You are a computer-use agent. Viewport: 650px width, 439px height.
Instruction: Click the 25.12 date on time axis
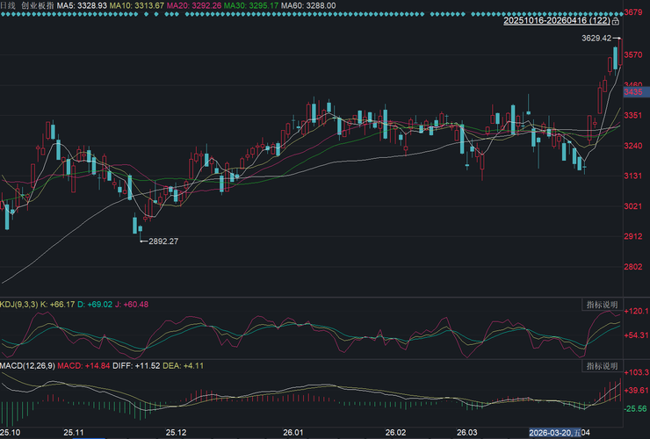pos(177,433)
